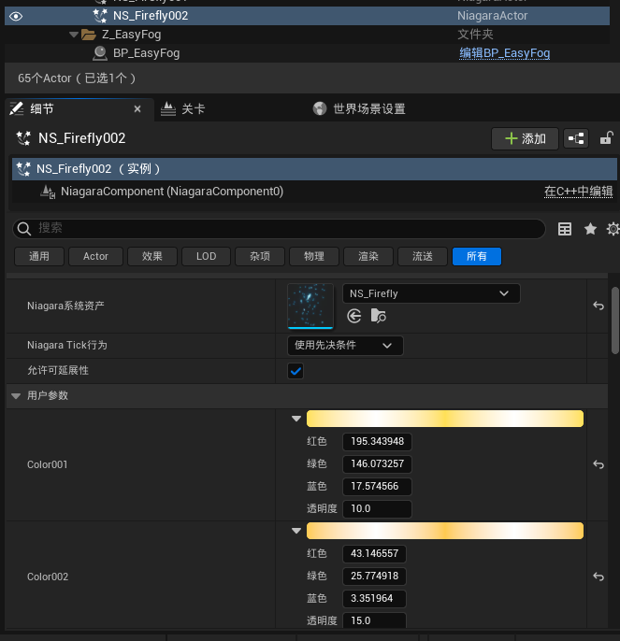The width and height of the screenshot is (620, 641).
Task: Select the 杂项 filter button
Action: 260,257
